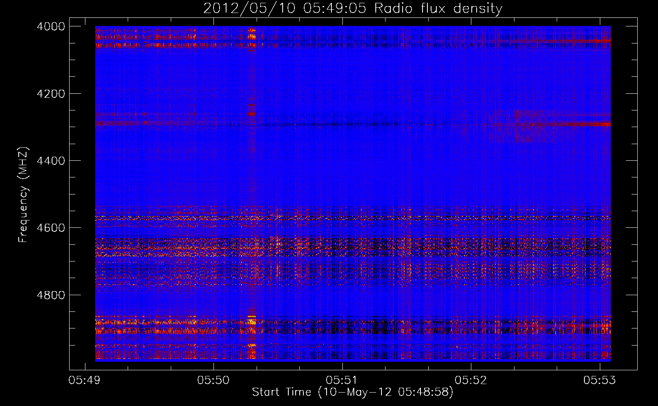Click the '4600' frequency axis label
Viewport: 658px width, 406px height.
pyautogui.click(x=51, y=228)
